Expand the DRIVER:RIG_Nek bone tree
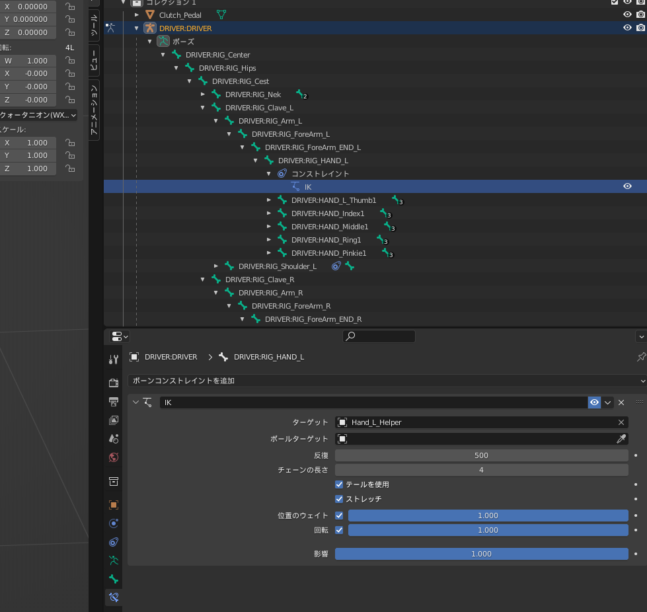647x612 pixels. click(203, 95)
